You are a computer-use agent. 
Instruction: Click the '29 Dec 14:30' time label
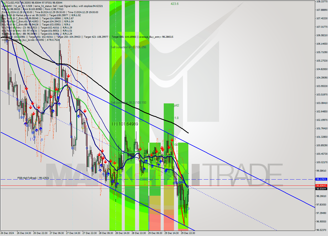[x=171, y=233]
